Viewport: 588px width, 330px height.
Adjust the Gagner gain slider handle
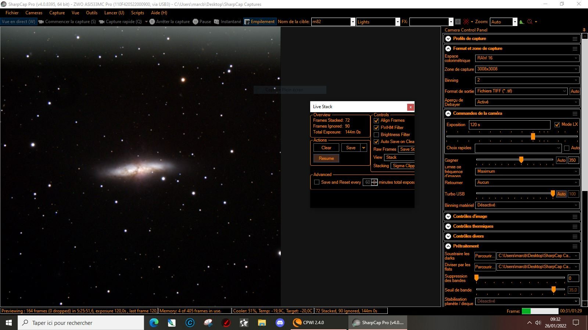[x=521, y=159]
